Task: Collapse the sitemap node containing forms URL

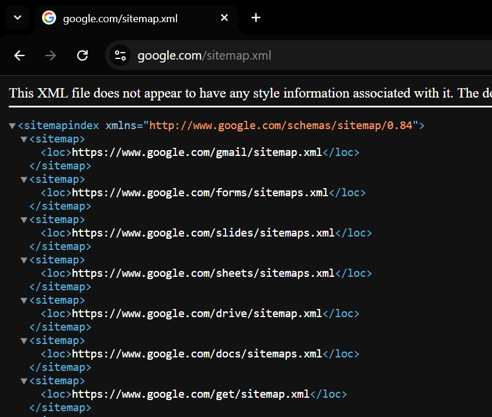Action: click(24, 180)
